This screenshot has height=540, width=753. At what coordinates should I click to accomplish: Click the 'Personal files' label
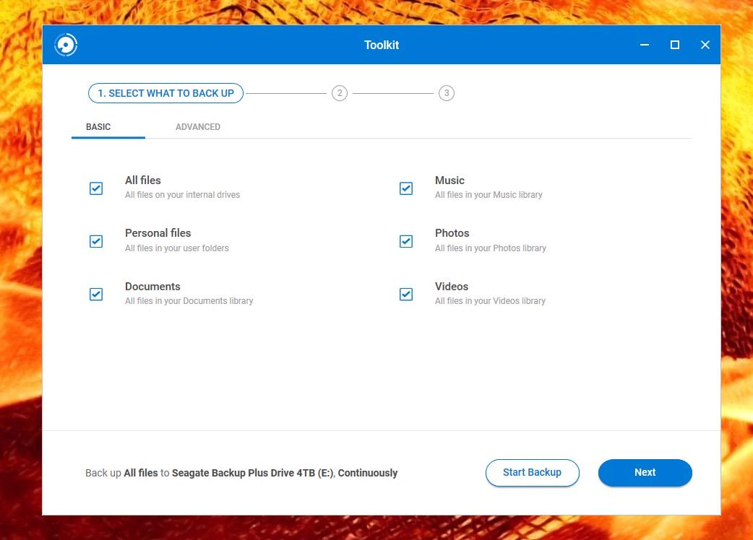(158, 233)
